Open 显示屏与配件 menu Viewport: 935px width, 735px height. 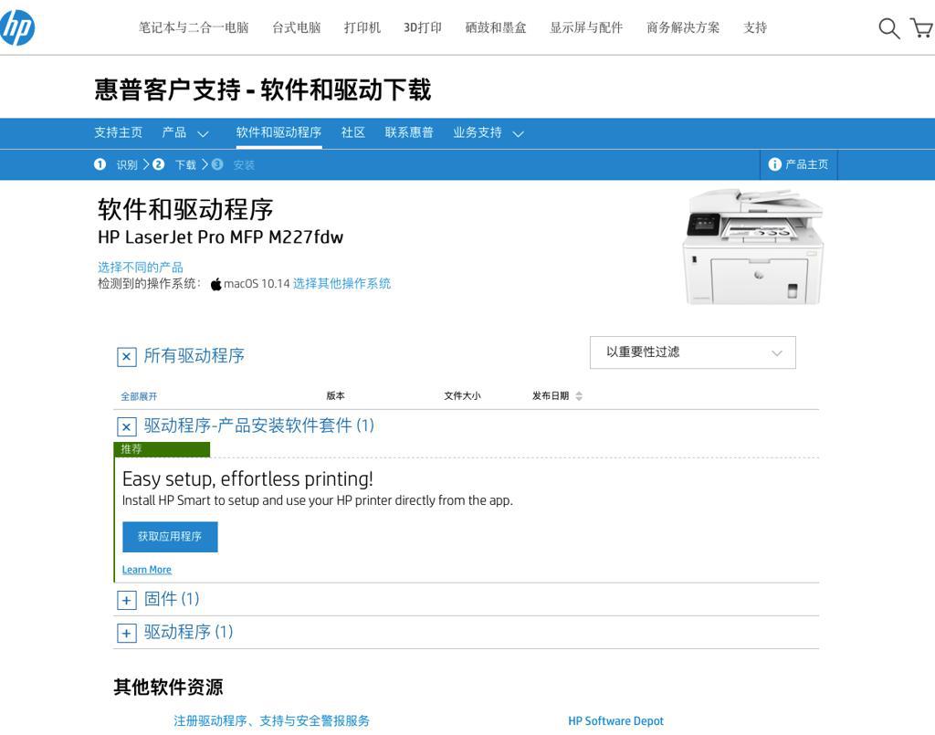[x=586, y=27]
